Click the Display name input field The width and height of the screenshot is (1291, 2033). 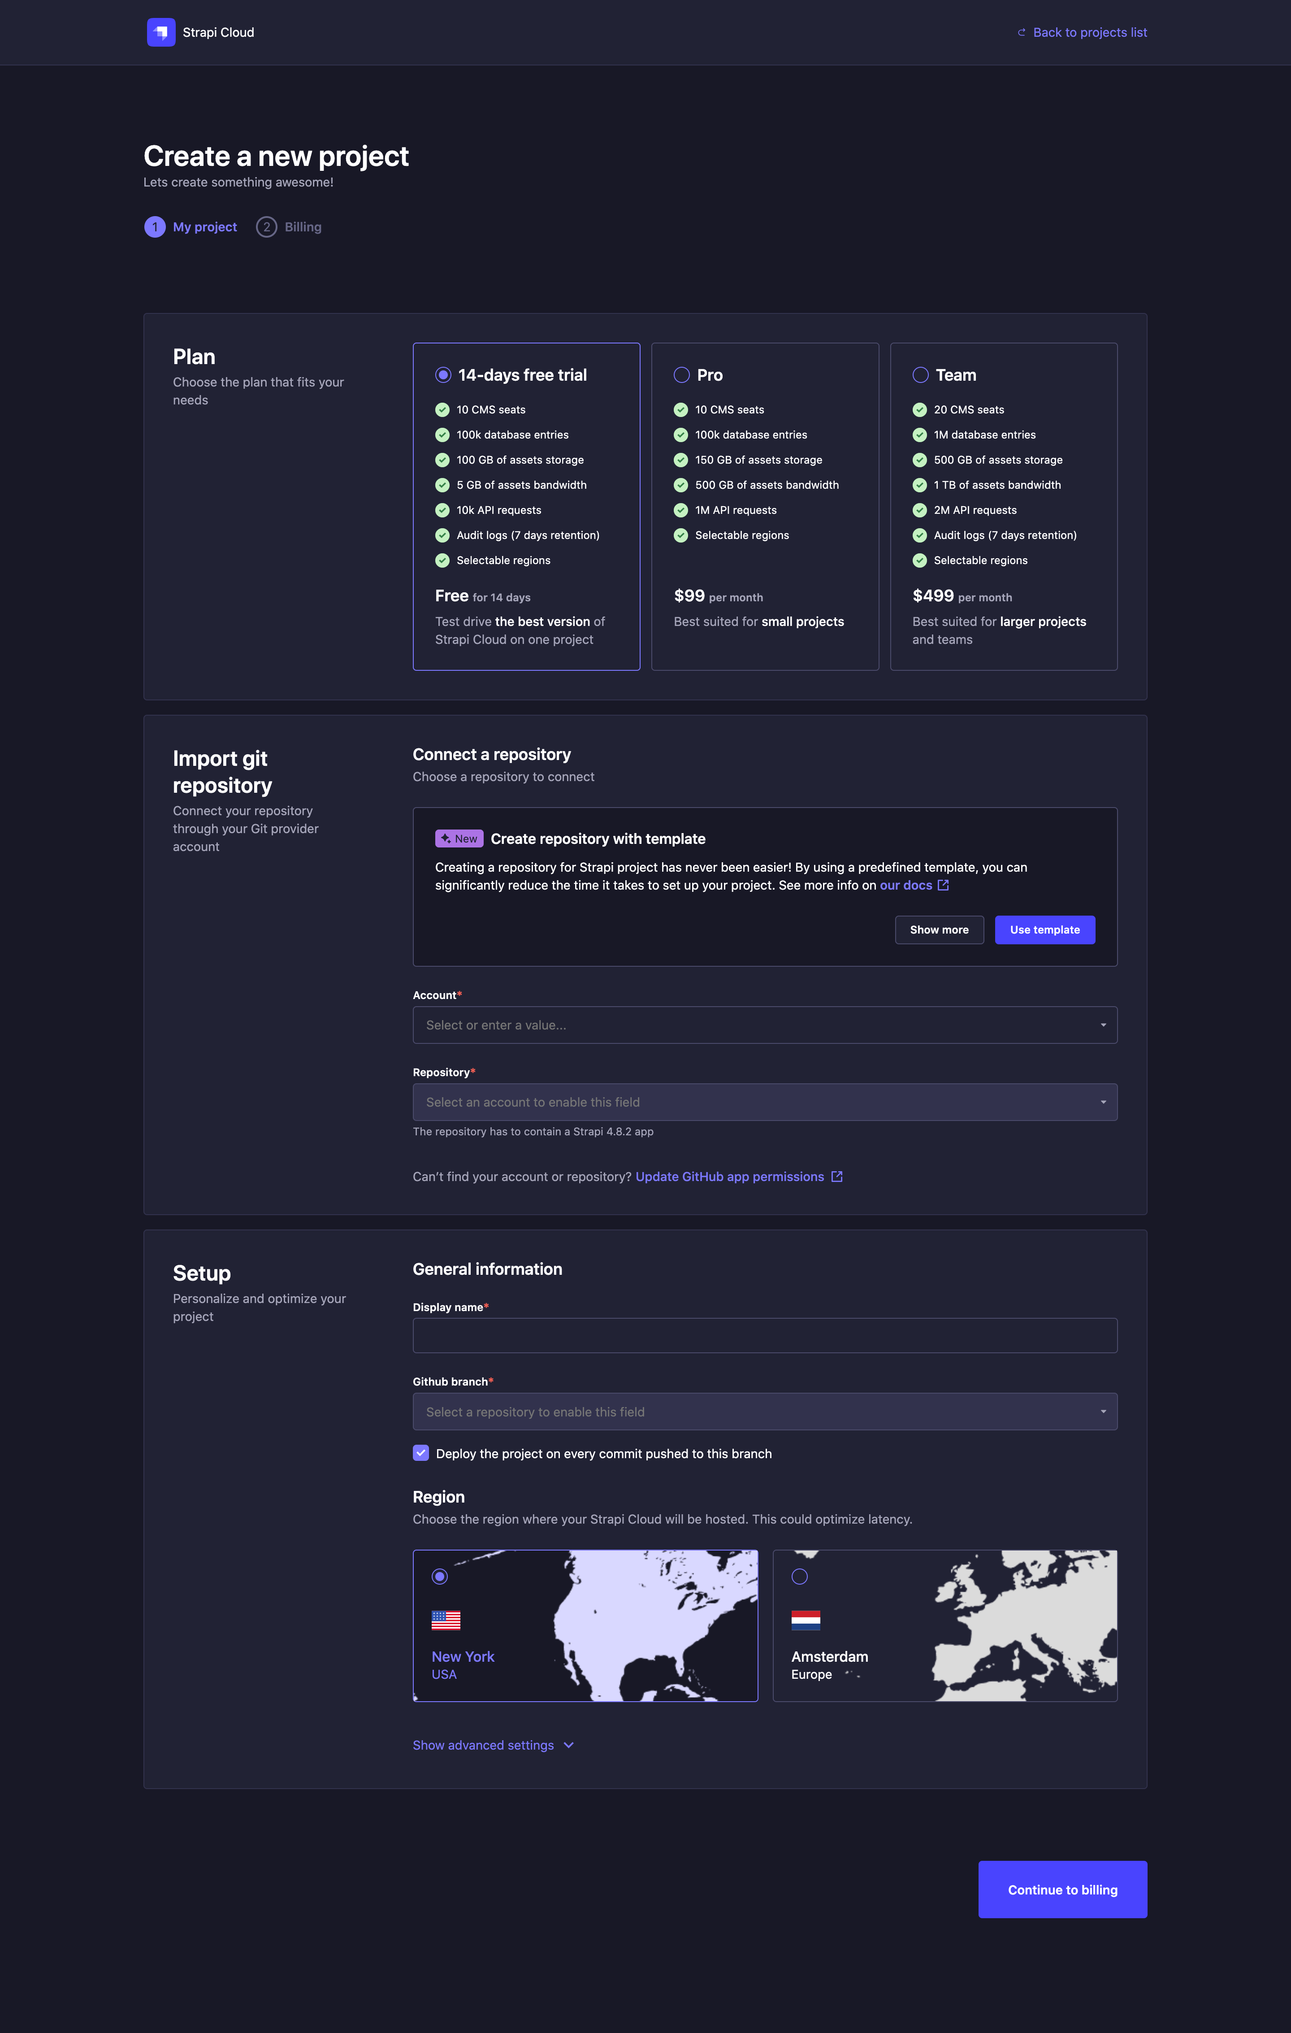[764, 1336]
